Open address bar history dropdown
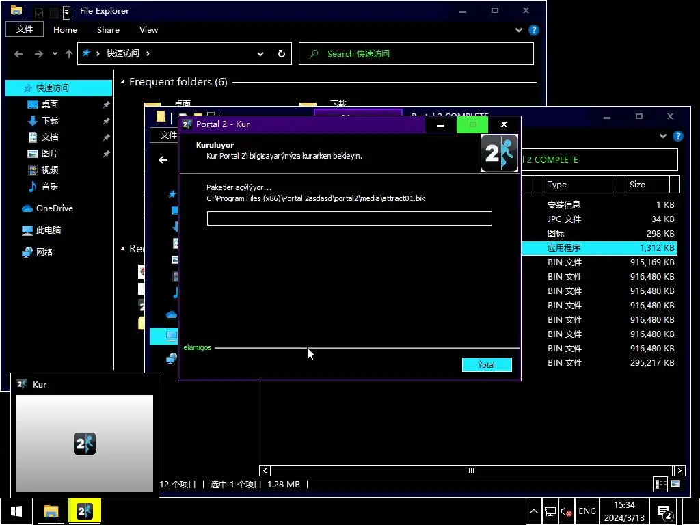700x525 pixels. [260, 54]
